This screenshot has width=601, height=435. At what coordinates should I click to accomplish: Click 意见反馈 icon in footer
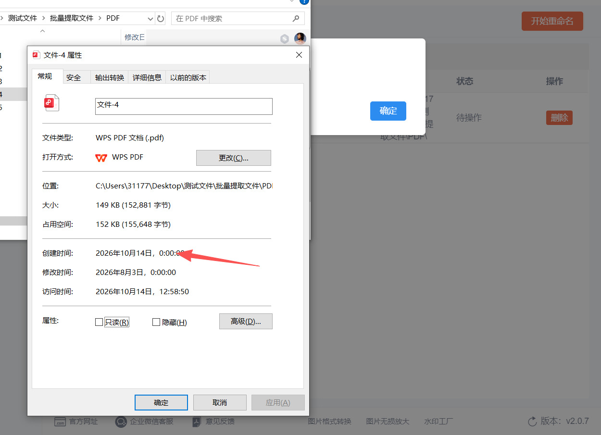click(196, 422)
